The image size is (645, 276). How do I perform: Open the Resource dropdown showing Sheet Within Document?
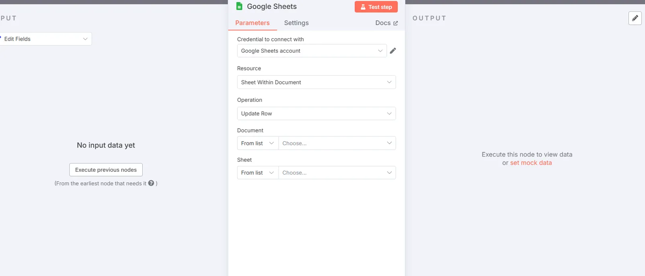(x=316, y=82)
